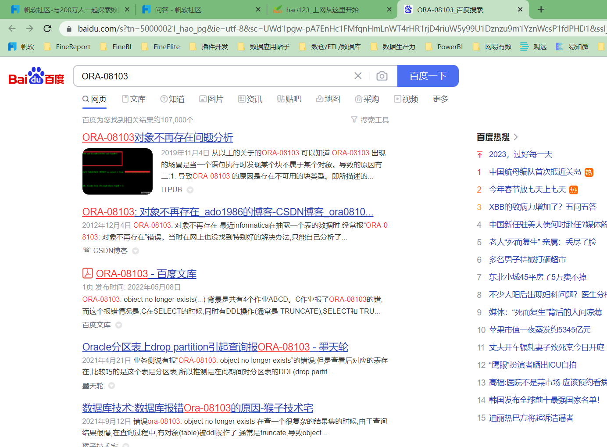Viewport: 607px width, 447px height.
Task: Select the 地图 search category
Action: 328,99
